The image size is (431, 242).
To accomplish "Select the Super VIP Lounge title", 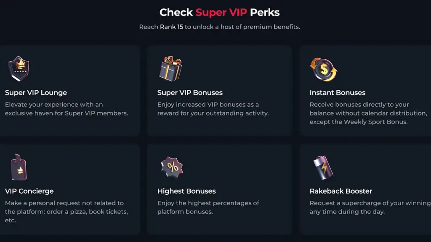I will 36,92.
